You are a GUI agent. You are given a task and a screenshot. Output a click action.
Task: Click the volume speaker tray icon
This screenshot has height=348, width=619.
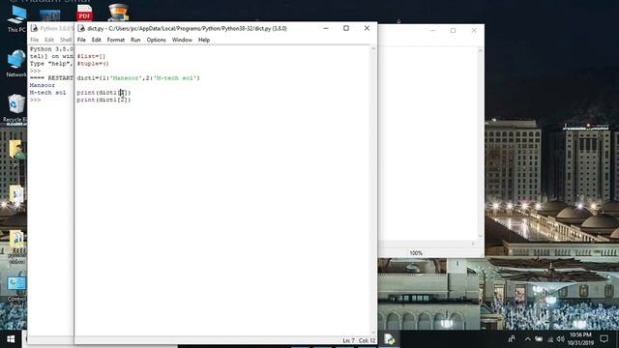560,339
